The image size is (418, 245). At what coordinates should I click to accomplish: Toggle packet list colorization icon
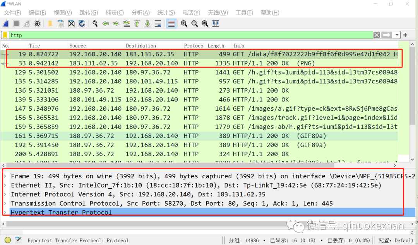tap(171, 24)
